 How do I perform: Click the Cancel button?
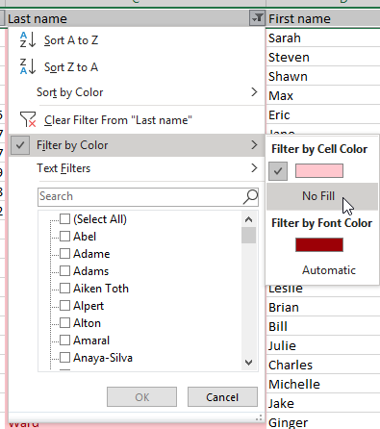222,397
